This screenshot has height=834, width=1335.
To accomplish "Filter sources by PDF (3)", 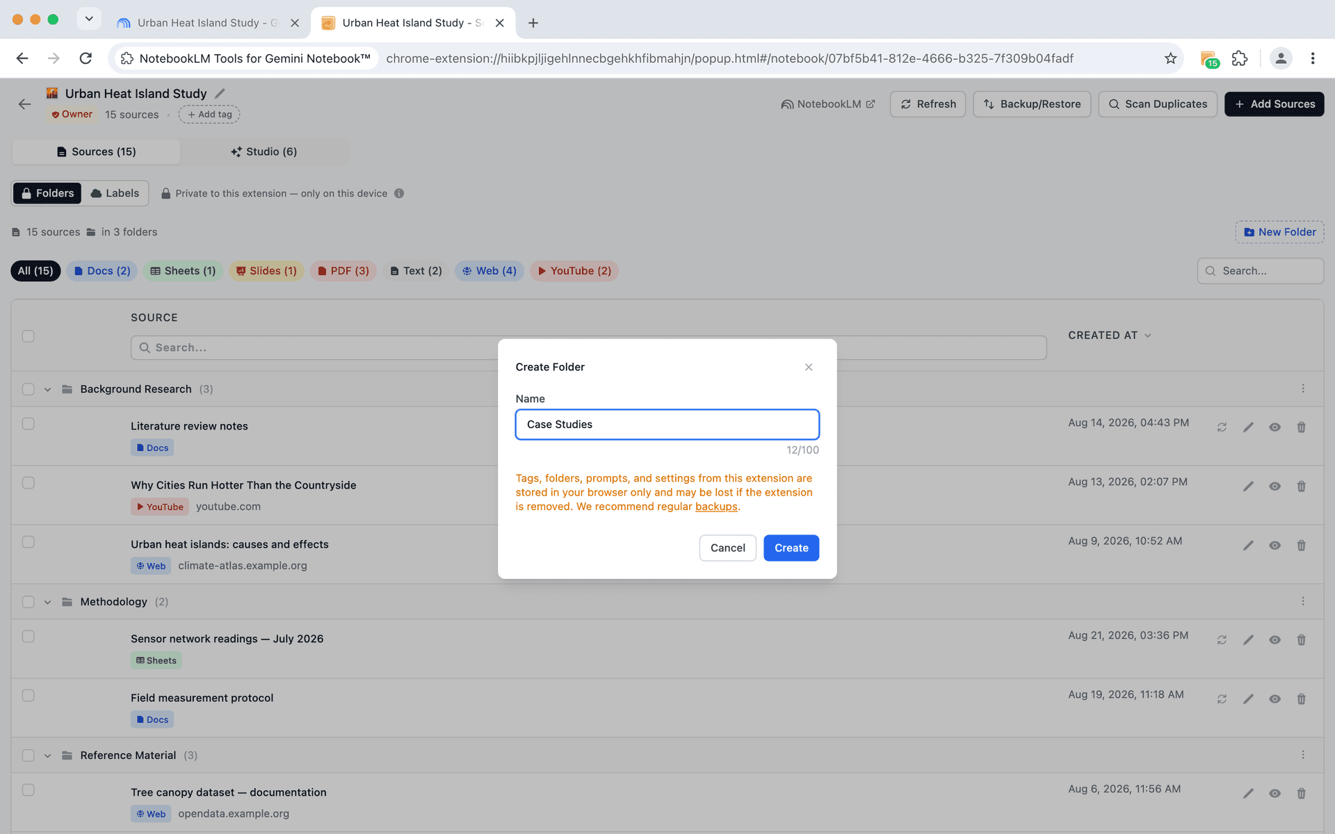I will [343, 271].
